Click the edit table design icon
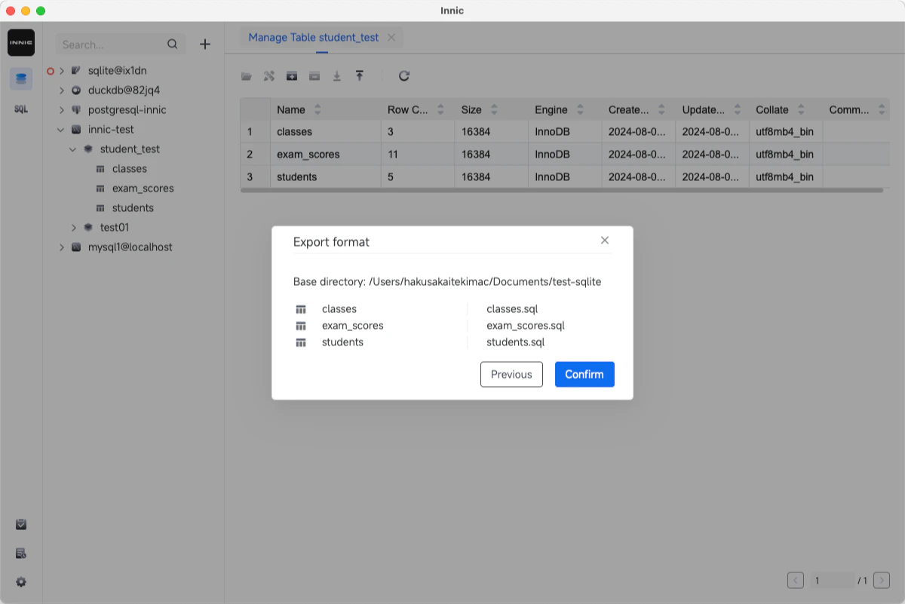 pyautogui.click(x=269, y=75)
